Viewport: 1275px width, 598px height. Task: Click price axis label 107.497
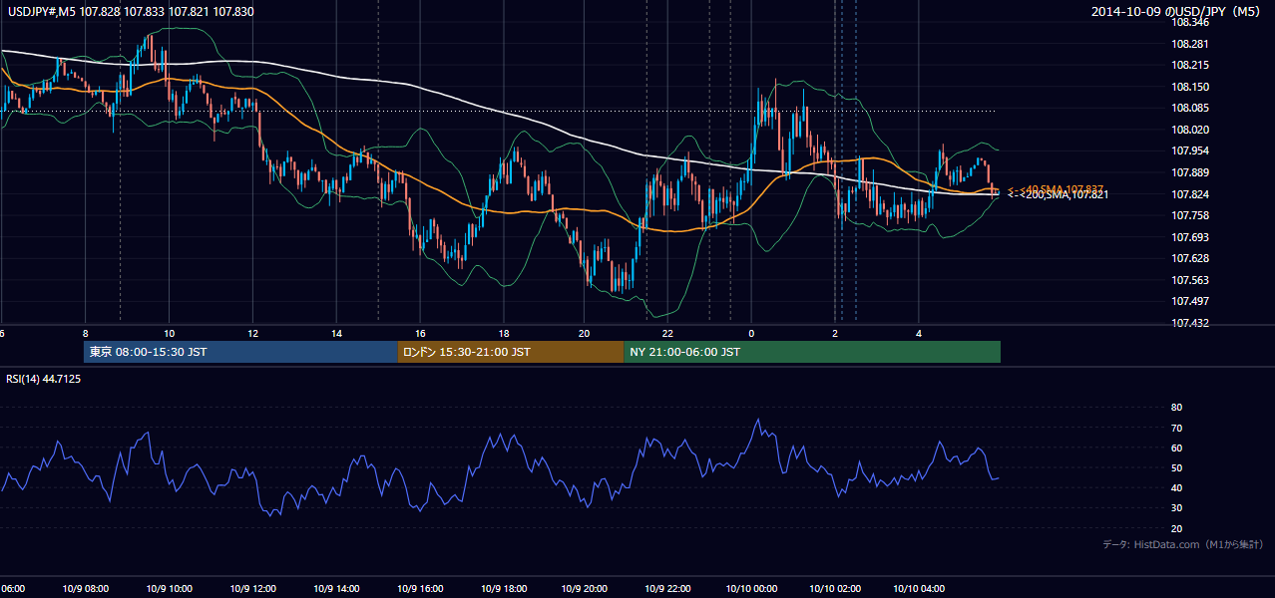(x=1190, y=301)
